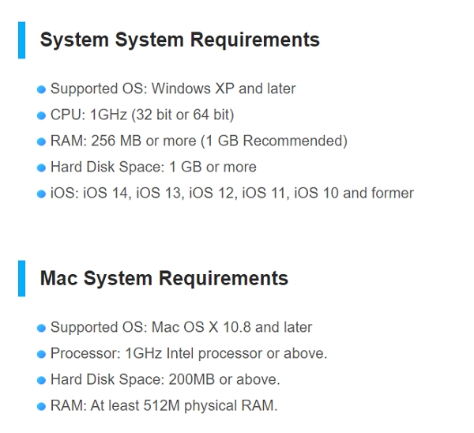Screen dimensions: 474x433
Task: Click the bullet before Hard Disk Space 200MB
Action: click(41, 380)
